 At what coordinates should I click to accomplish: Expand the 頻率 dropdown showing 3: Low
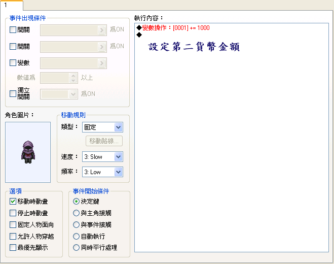coord(102,172)
